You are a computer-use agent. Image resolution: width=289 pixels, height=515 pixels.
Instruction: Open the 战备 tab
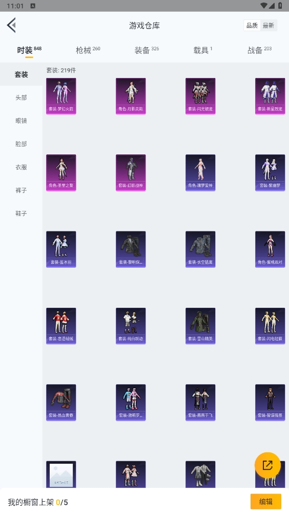click(259, 50)
